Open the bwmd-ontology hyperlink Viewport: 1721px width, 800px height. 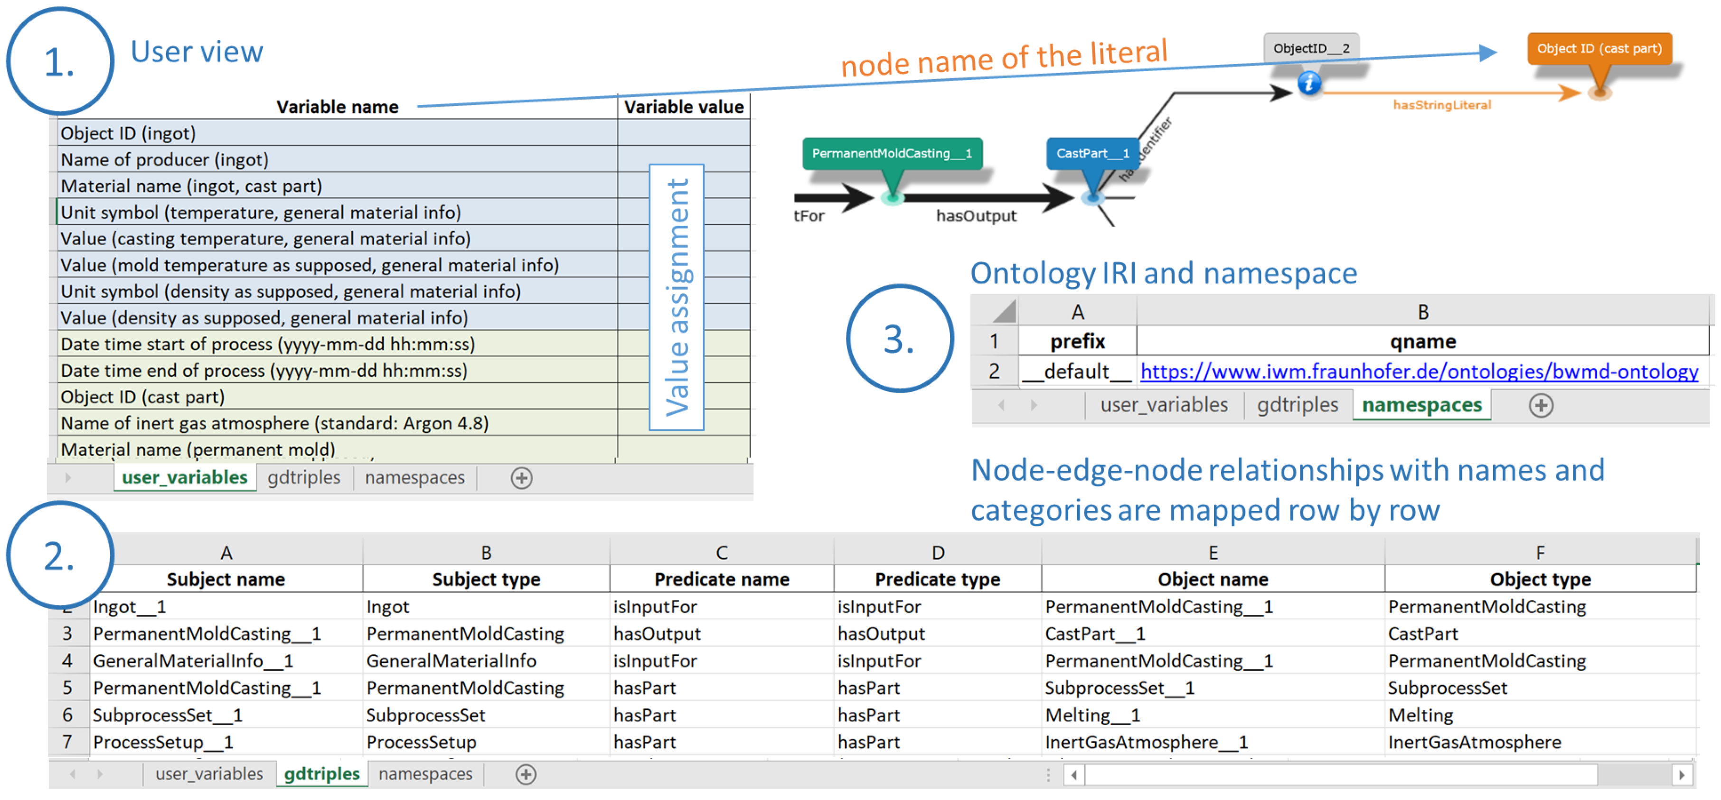click(1419, 371)
